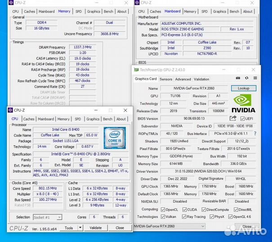Select CPU tab in bottom-left CPU-Z window

click(15, 119)
